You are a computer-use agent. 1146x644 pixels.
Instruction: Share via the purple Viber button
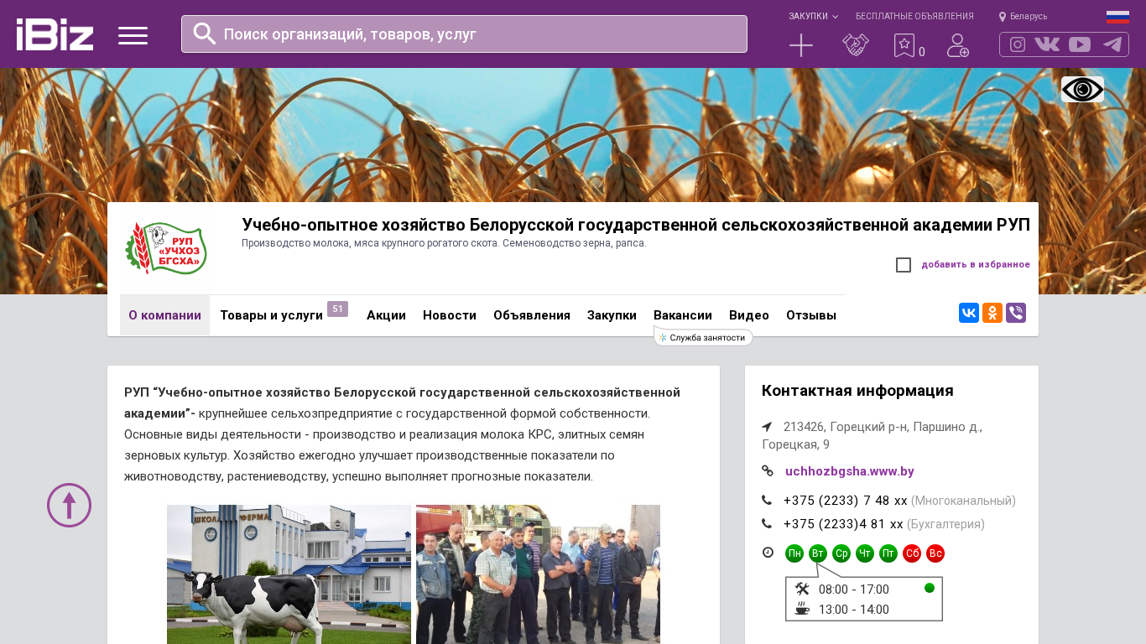(1016, 313)
